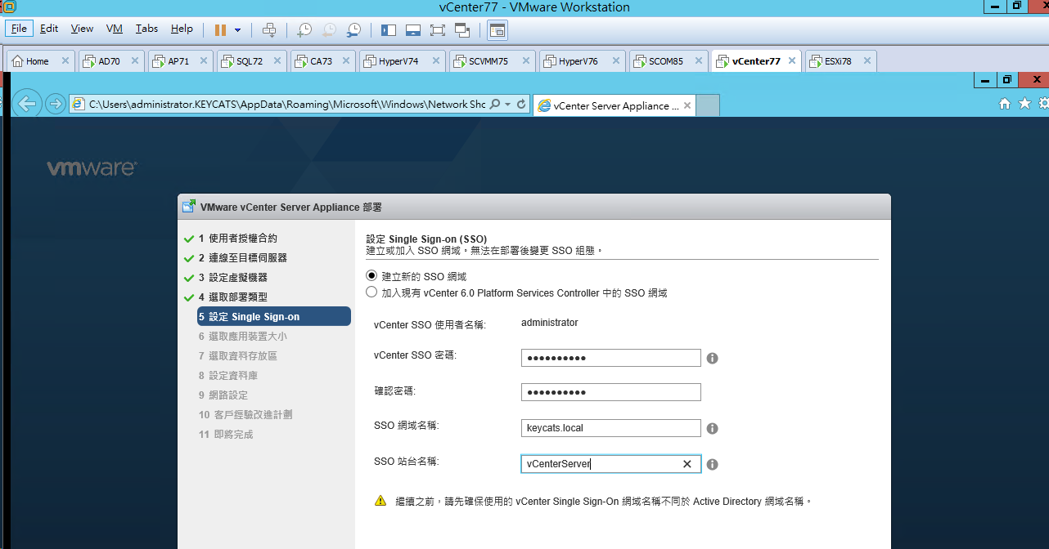Switch to the HyperV76 tab

coord(579,61)
